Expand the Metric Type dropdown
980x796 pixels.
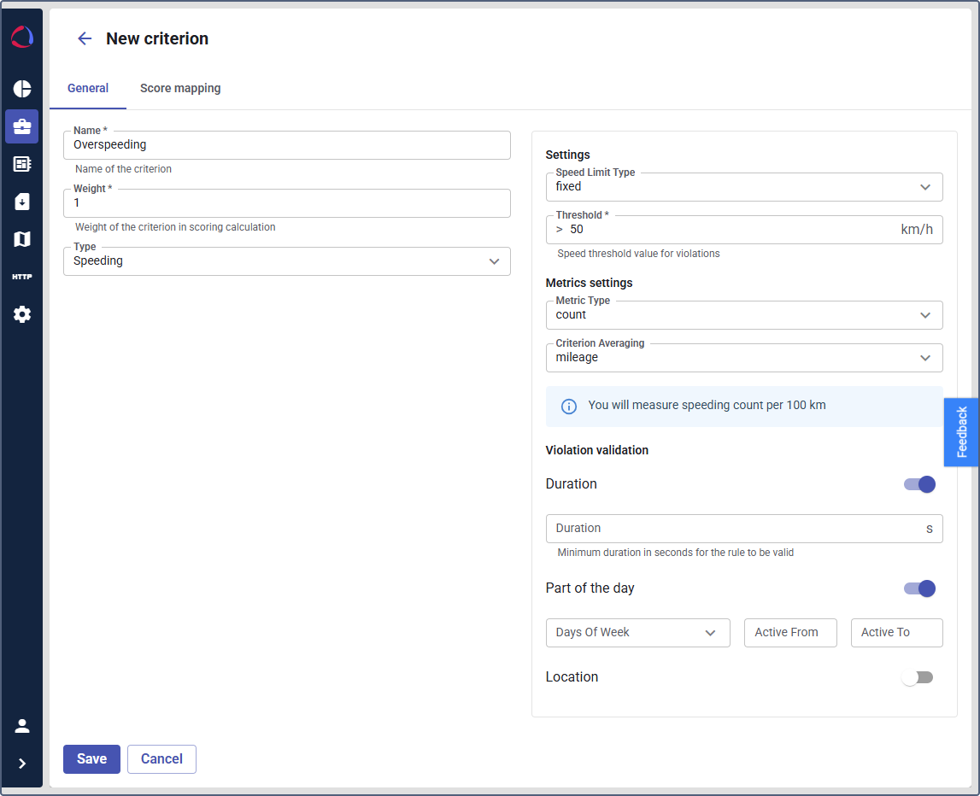tap(743, 315)
